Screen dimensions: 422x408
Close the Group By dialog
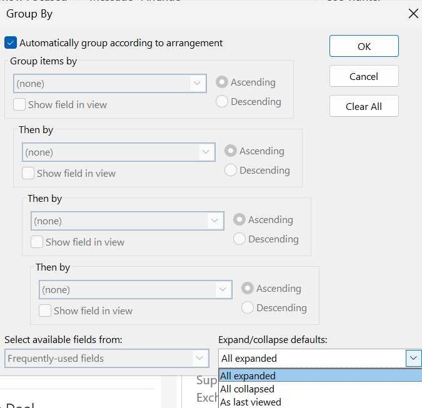[x=413, y=14]
